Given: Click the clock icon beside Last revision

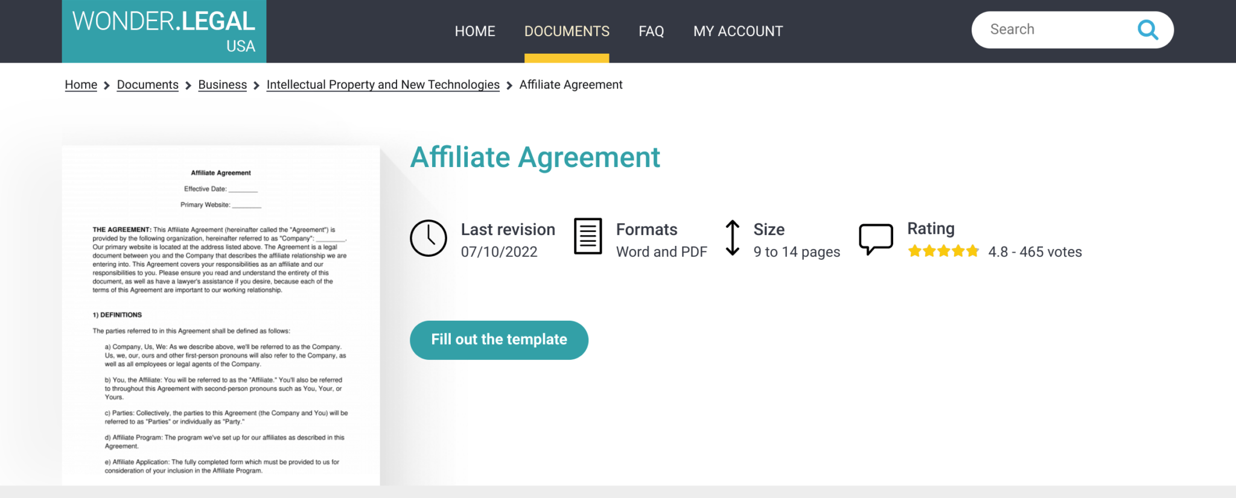Looking at the screenshot, I should point(428,238).
